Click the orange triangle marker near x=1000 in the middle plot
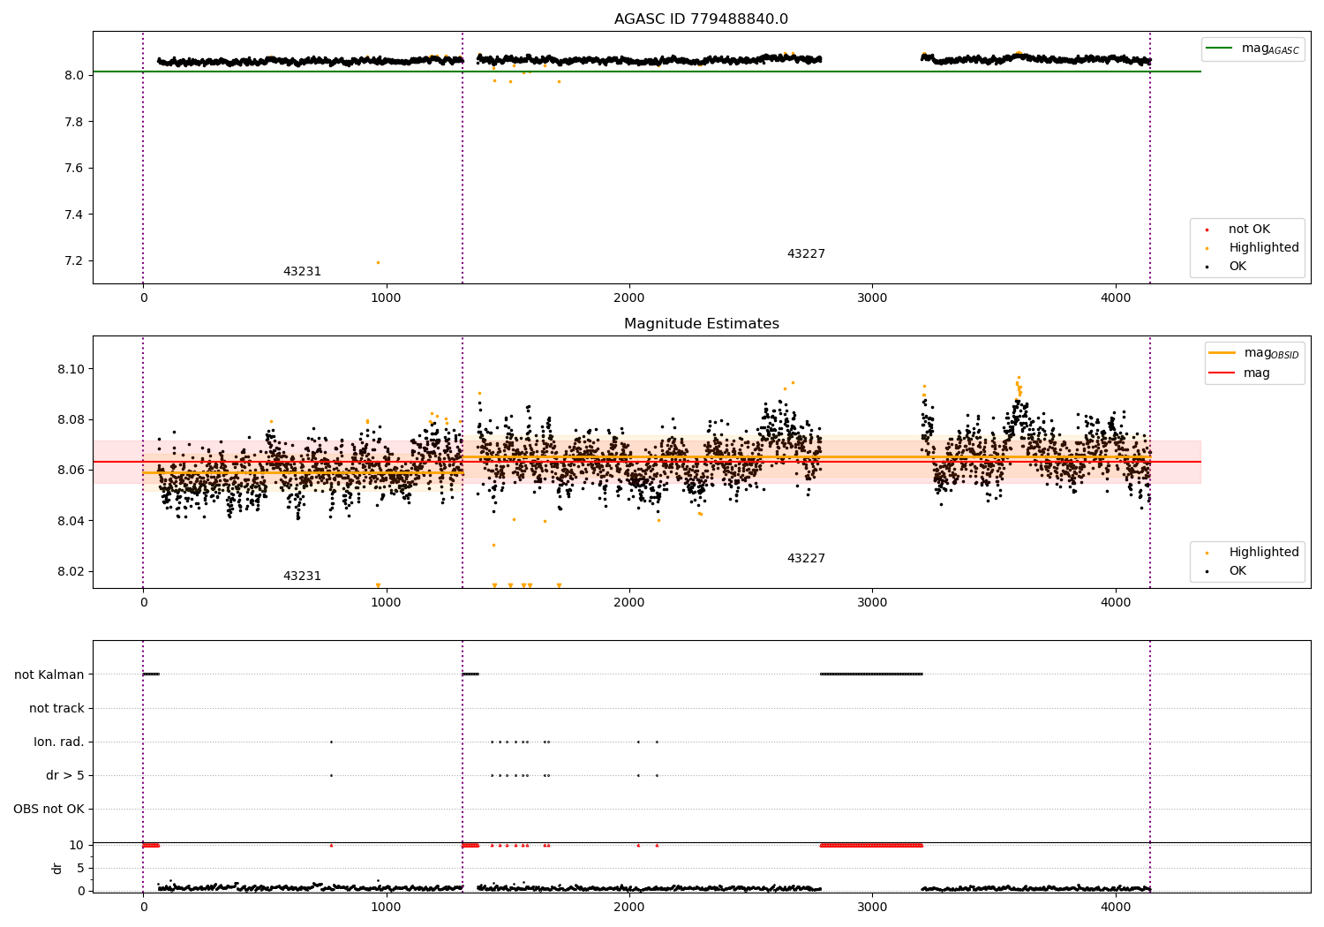 (378, 585)
